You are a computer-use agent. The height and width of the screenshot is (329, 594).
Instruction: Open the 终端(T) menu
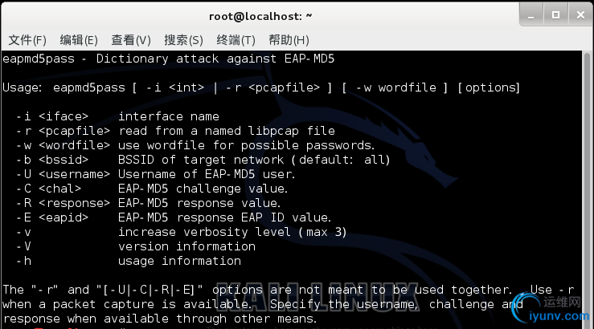coord(236,40)
